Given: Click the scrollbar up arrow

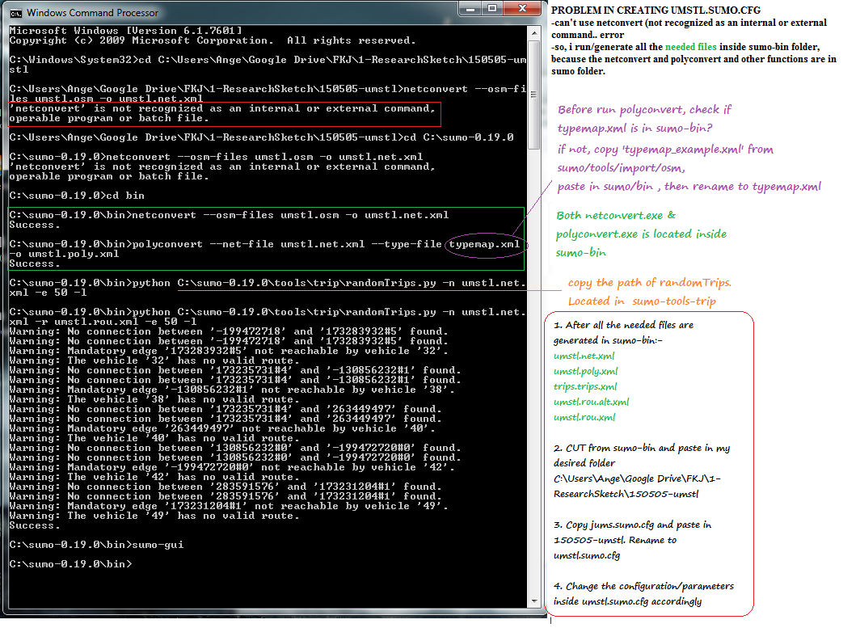Looking at the screenshot, I should [x=534, y=33].
